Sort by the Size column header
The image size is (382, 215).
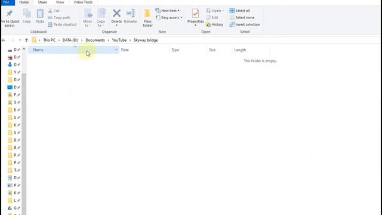(219, 50)
